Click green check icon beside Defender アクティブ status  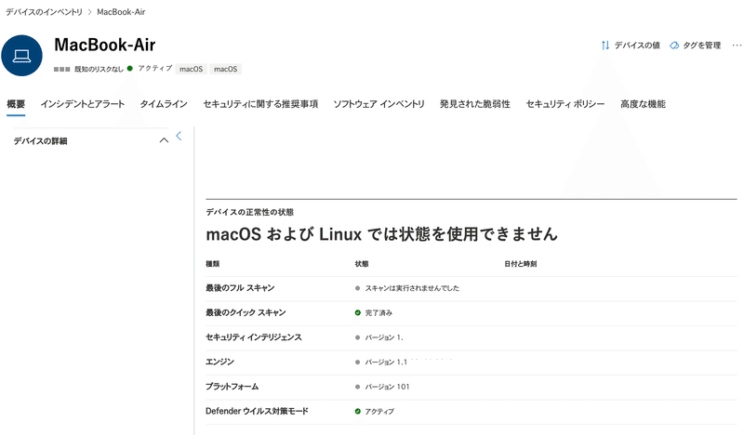[358, 411]
